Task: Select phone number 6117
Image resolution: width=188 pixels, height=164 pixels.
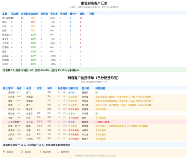Action: [x=18, y=92]
